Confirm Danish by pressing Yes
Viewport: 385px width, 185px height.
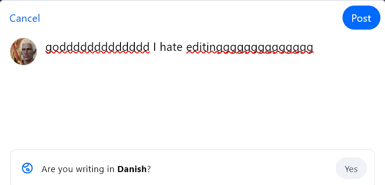click(351, 169)
